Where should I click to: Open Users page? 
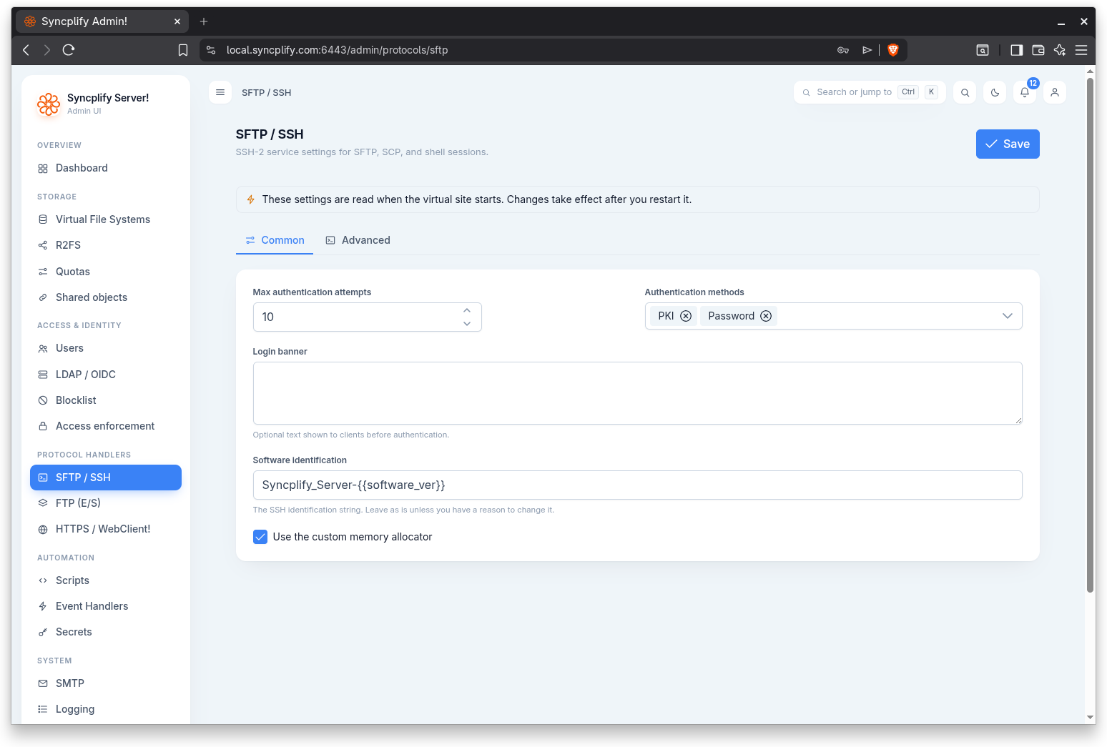pos(106,348)
